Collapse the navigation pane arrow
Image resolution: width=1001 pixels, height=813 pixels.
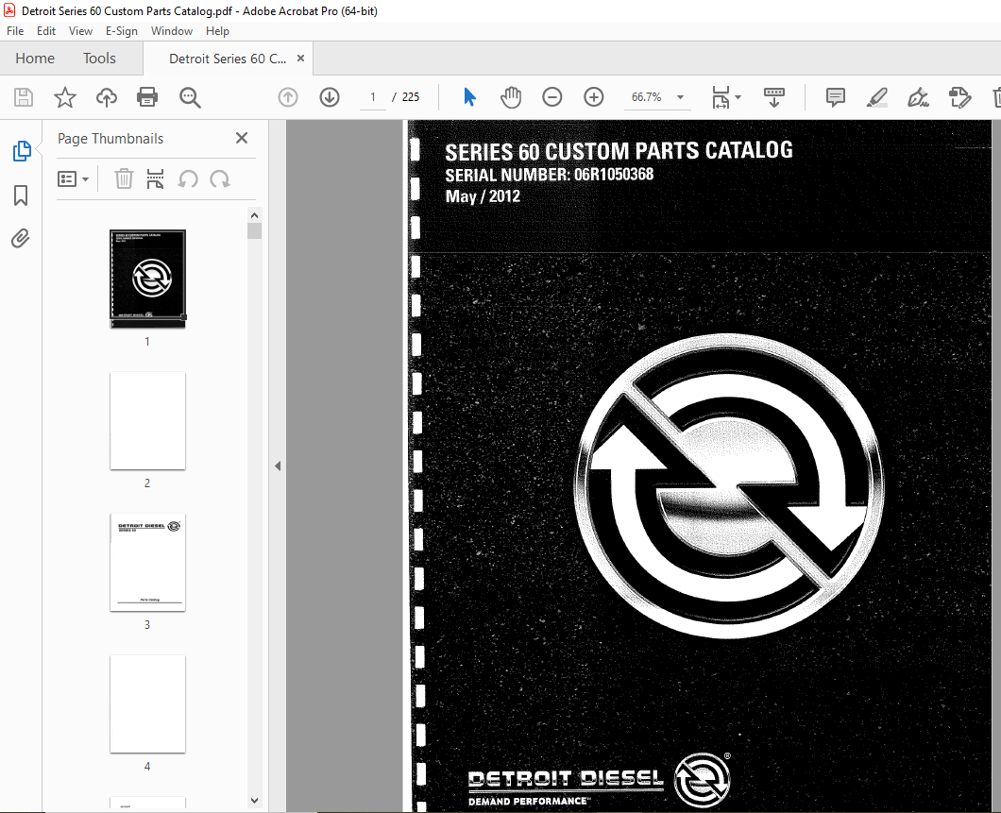pyautogui.click(x=278, y=466)
